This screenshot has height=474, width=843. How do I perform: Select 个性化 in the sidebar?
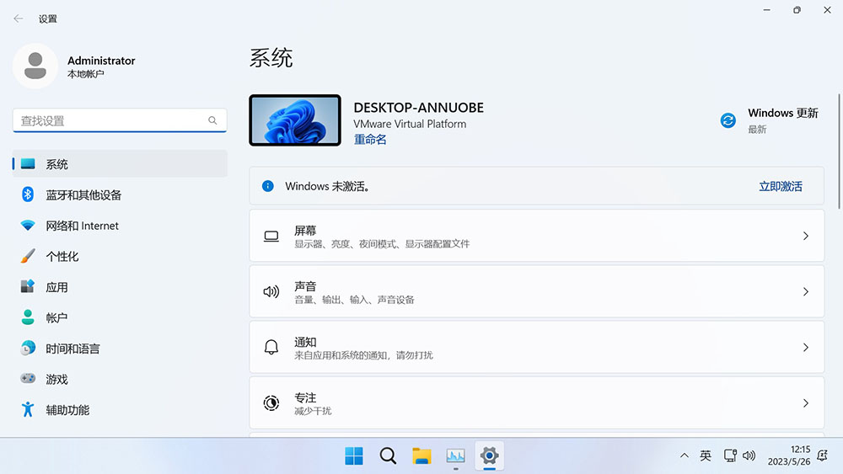[x=120, y=256]
